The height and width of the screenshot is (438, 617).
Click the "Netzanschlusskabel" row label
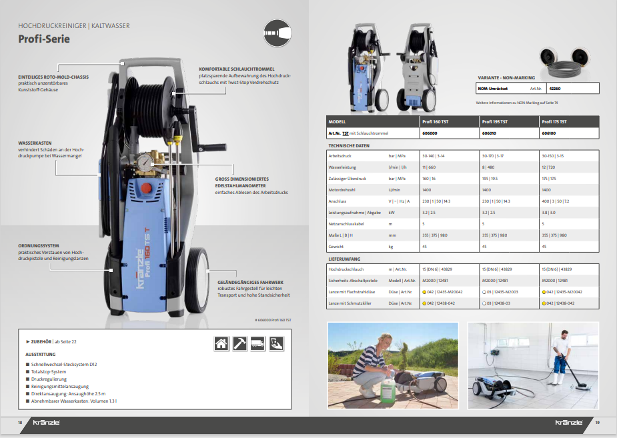(346, 224)
